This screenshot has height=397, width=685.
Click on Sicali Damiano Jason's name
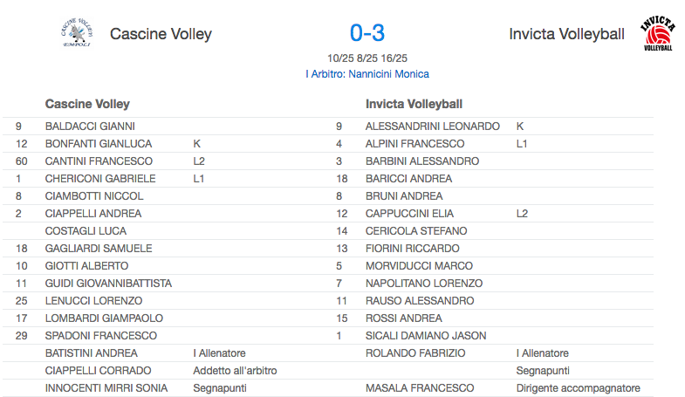(x=426, y=336)
